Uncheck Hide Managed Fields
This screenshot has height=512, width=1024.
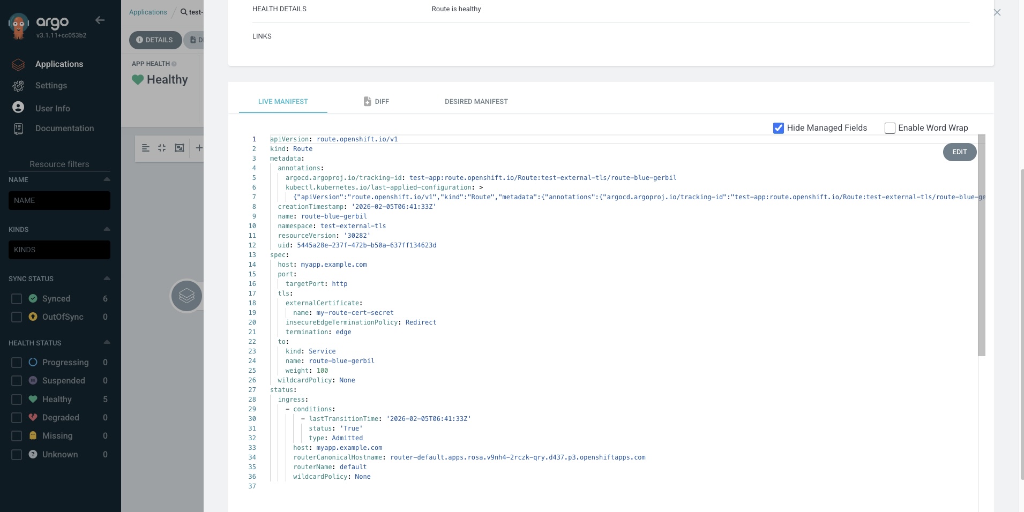pos(779,128)
